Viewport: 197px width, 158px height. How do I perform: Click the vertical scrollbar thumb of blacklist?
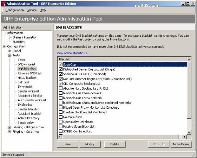point(189,90)
